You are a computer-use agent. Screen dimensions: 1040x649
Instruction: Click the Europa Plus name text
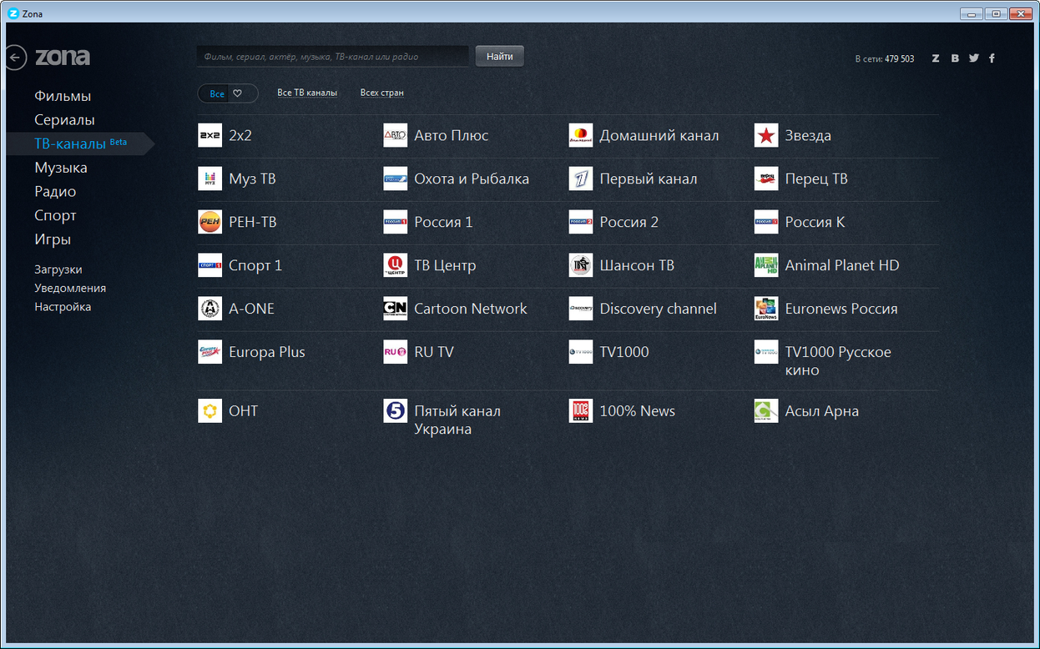[267, 352]
